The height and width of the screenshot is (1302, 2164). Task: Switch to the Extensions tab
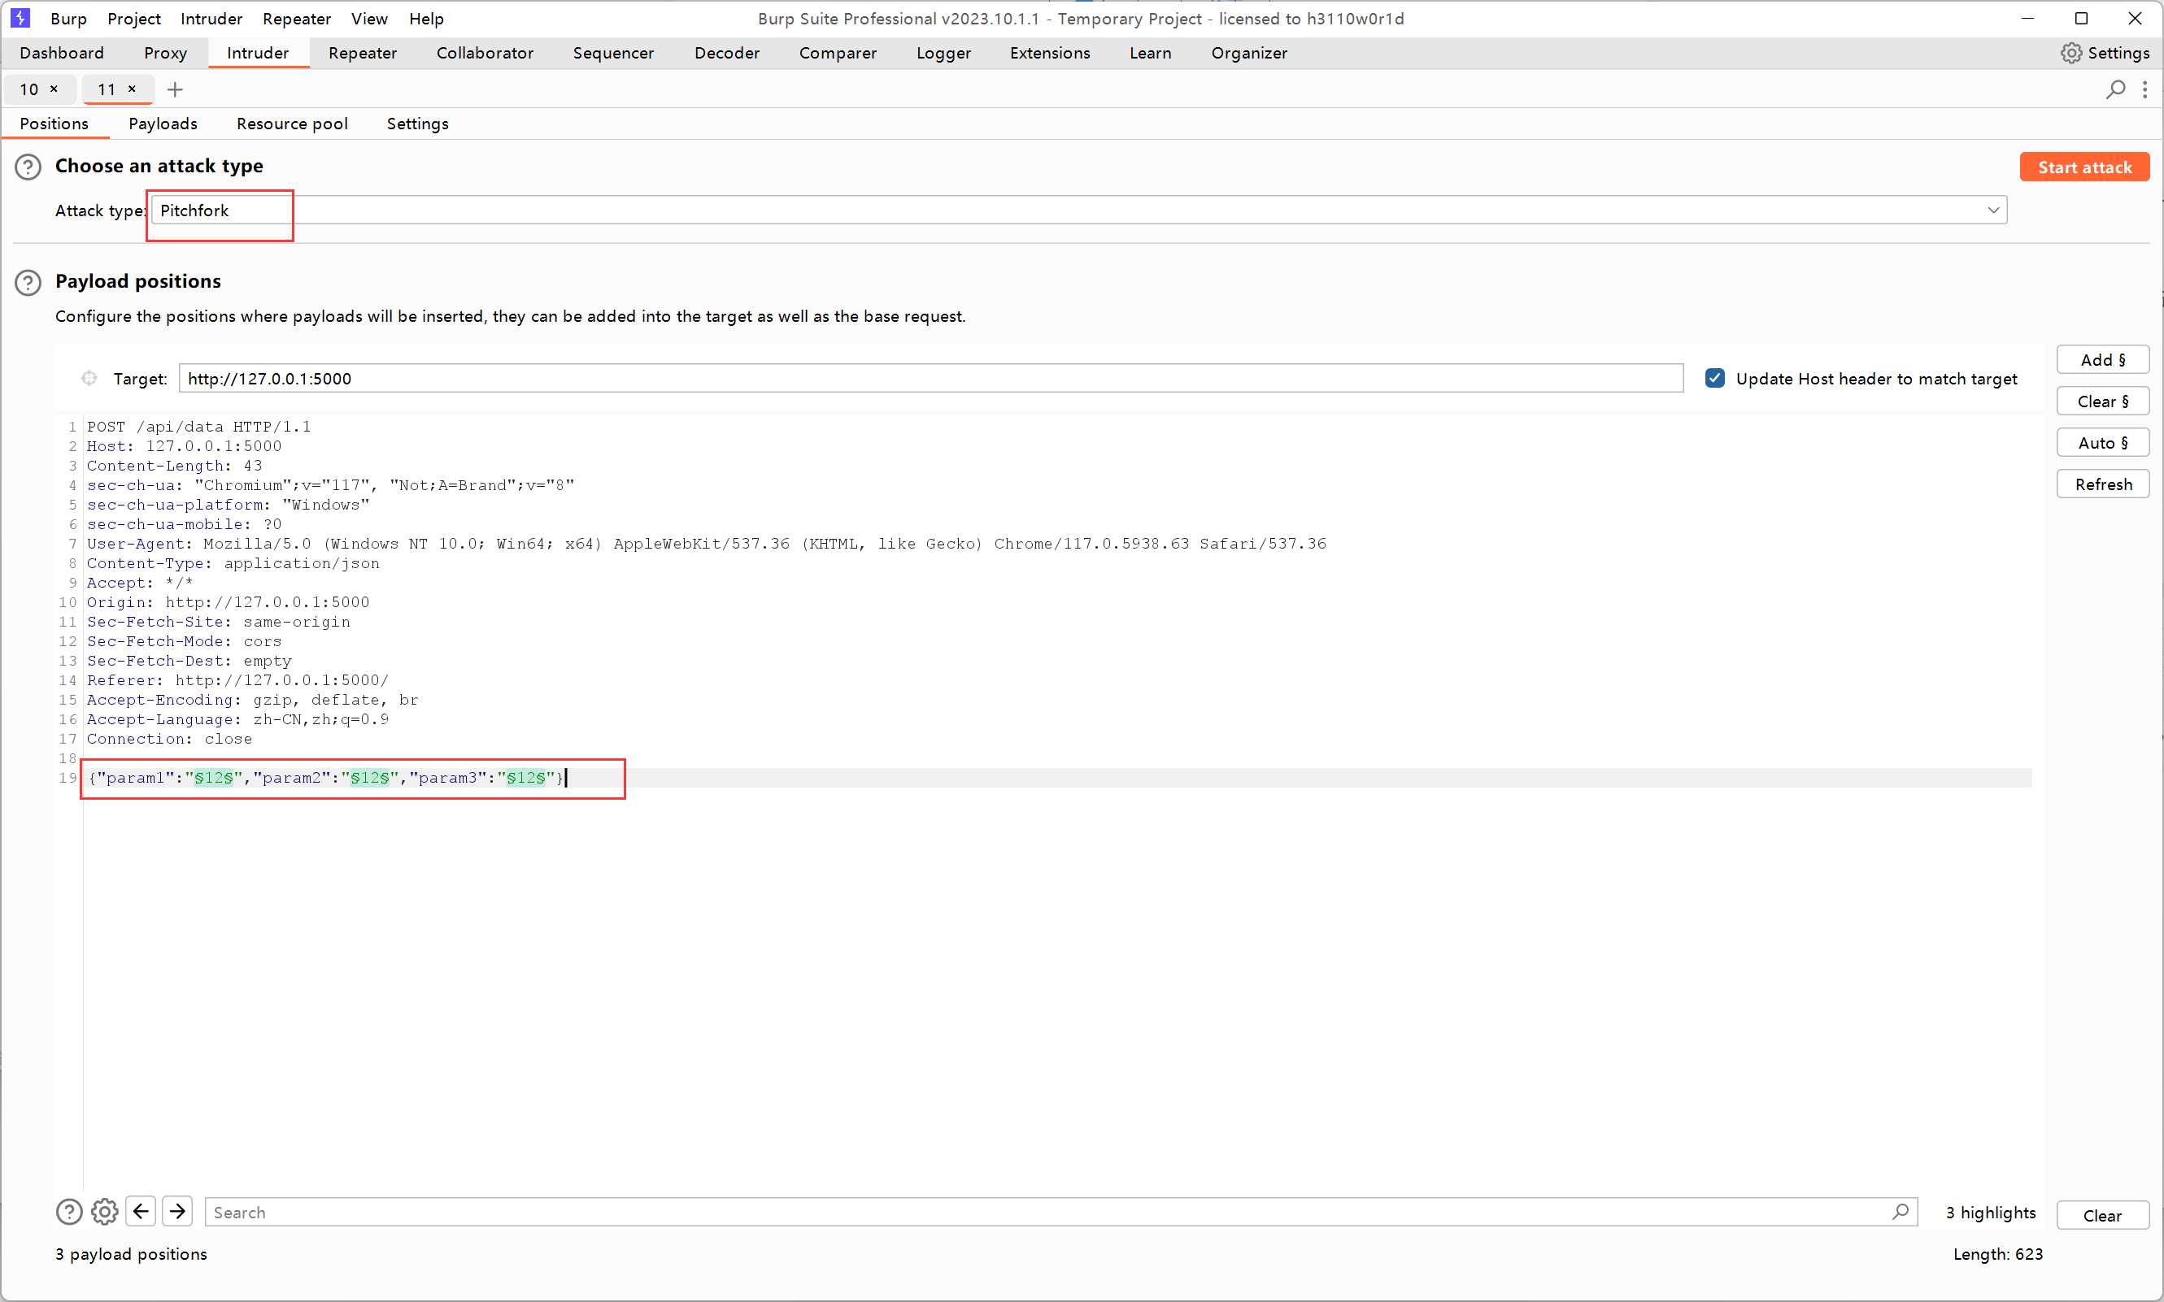tap(1050, 53)
